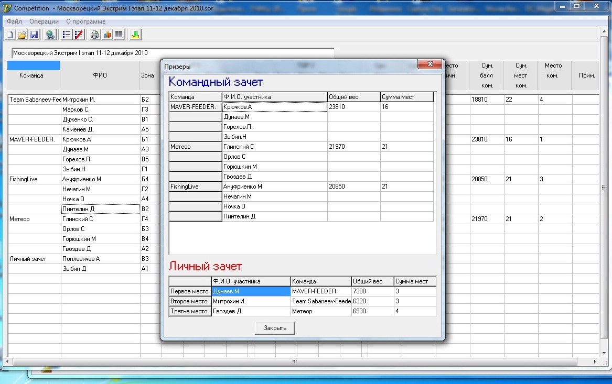Select Team Sabaneev-Fee cell in main grid
612x384 pixels.
coord(34,100)
